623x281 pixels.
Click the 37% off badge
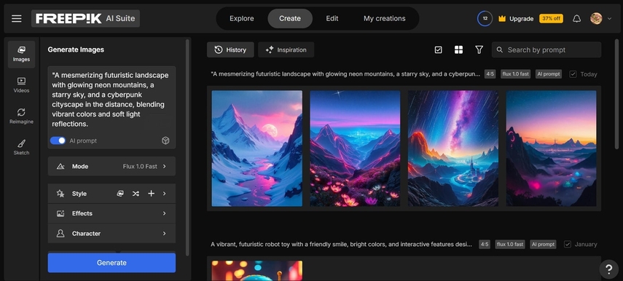[551, 19]
